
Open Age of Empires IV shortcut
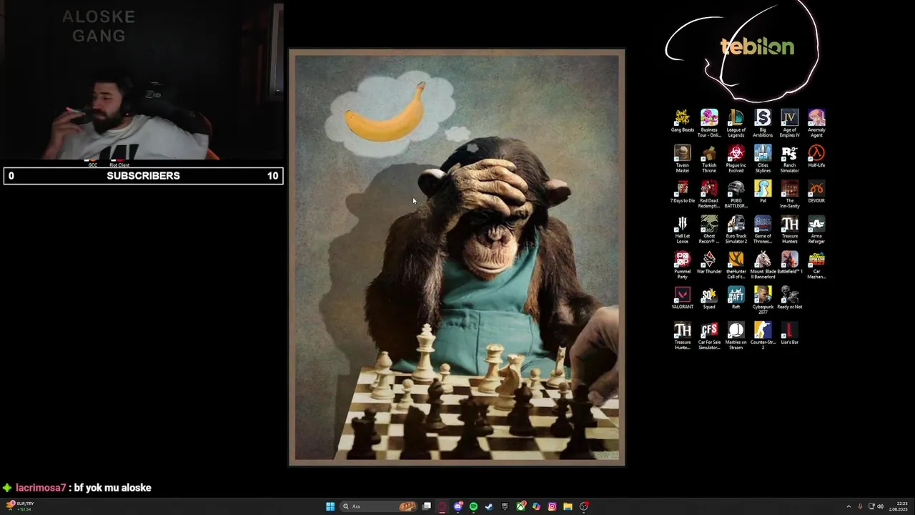[789, 123]
